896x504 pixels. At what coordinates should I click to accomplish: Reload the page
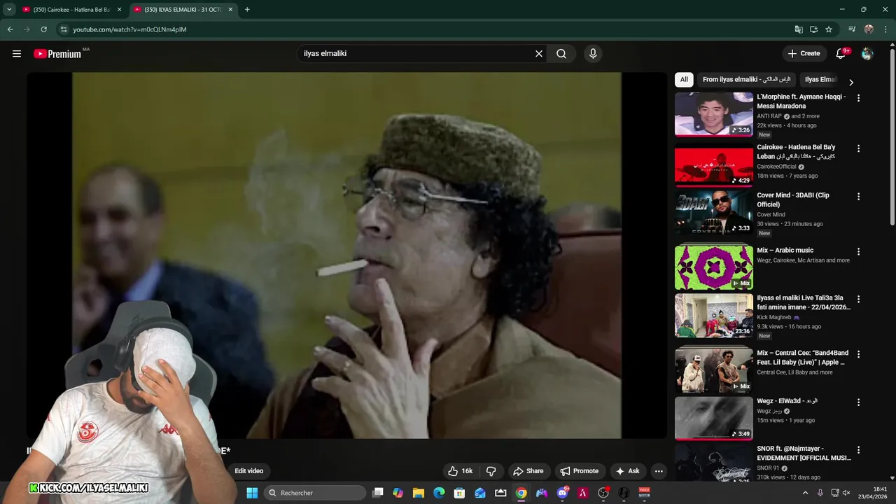coord(43,29)
